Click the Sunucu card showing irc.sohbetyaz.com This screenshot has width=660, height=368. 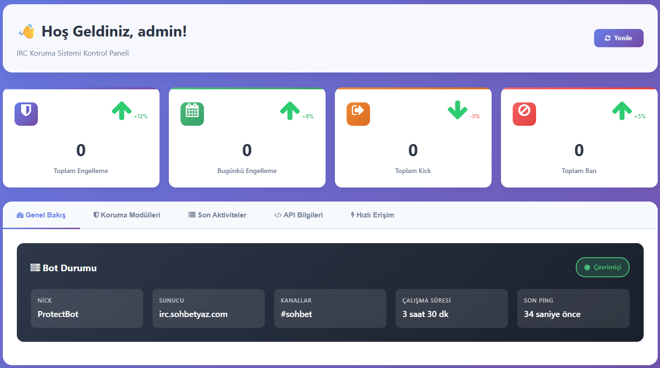(209, 308)
